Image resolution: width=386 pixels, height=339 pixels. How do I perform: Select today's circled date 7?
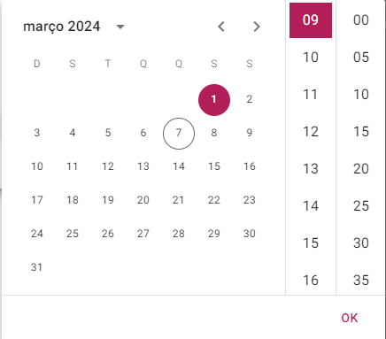[179, 134]
